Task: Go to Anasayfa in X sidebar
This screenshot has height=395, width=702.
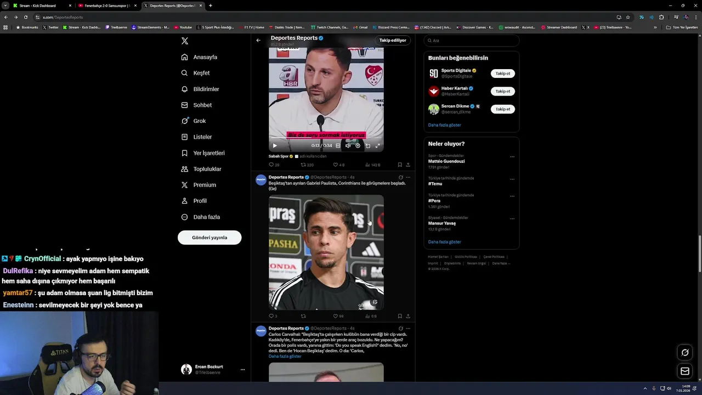Action: coord(200,57)
